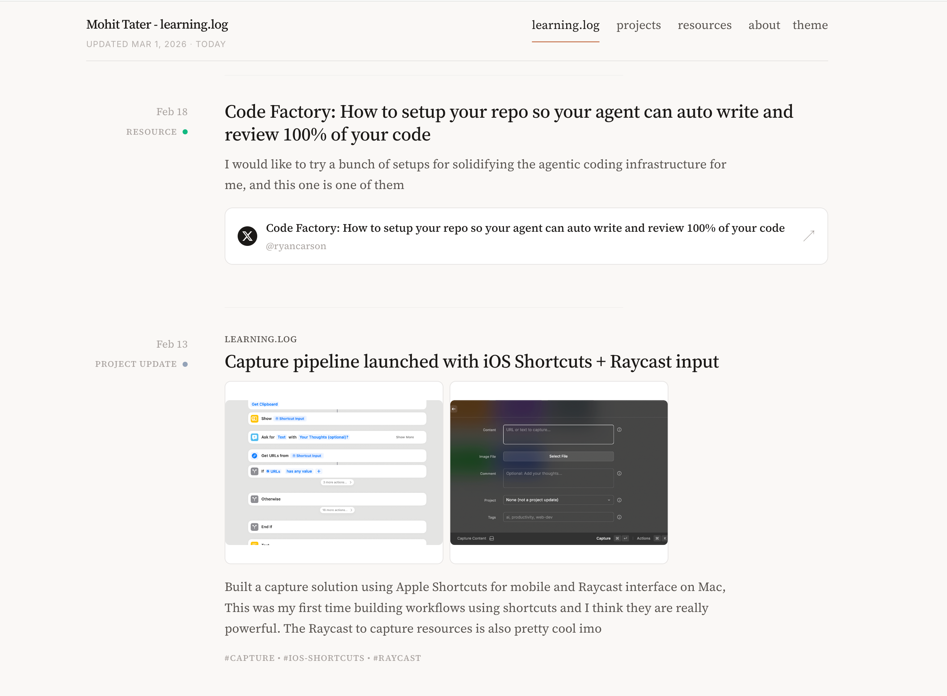Click the Get URLs from link icon
947x696 pixels.
click(255, 456)
